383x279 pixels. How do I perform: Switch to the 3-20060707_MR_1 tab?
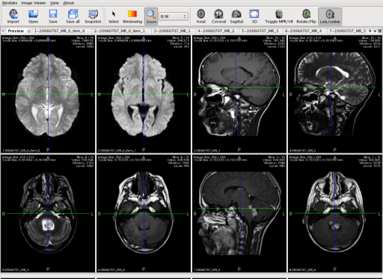[x=172, y=31]
